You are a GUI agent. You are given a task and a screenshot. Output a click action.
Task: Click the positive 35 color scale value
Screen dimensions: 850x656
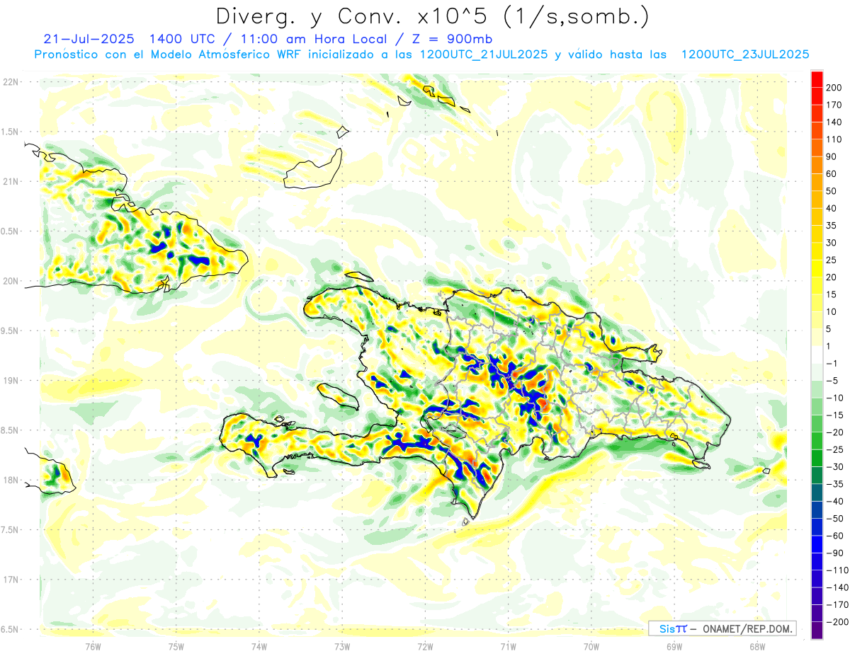(x=832, y=225)
